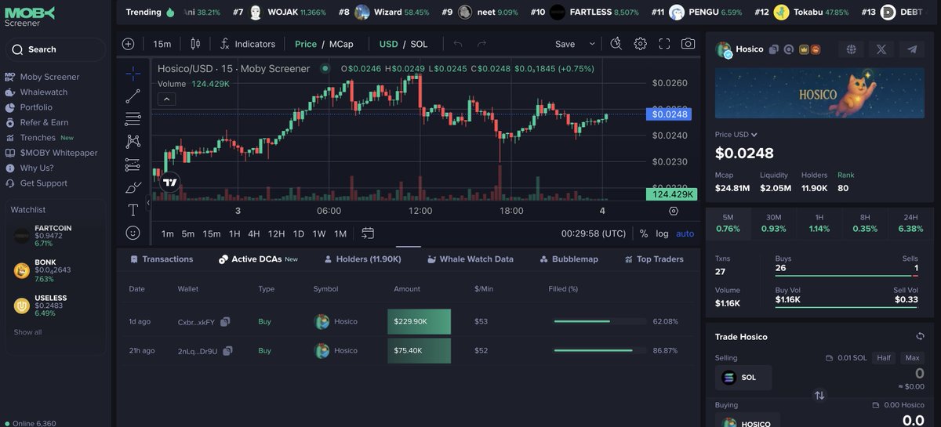Undo the last chart action
Screen dimensions: 941x427
pyautogui.click(x=458, y=44)
